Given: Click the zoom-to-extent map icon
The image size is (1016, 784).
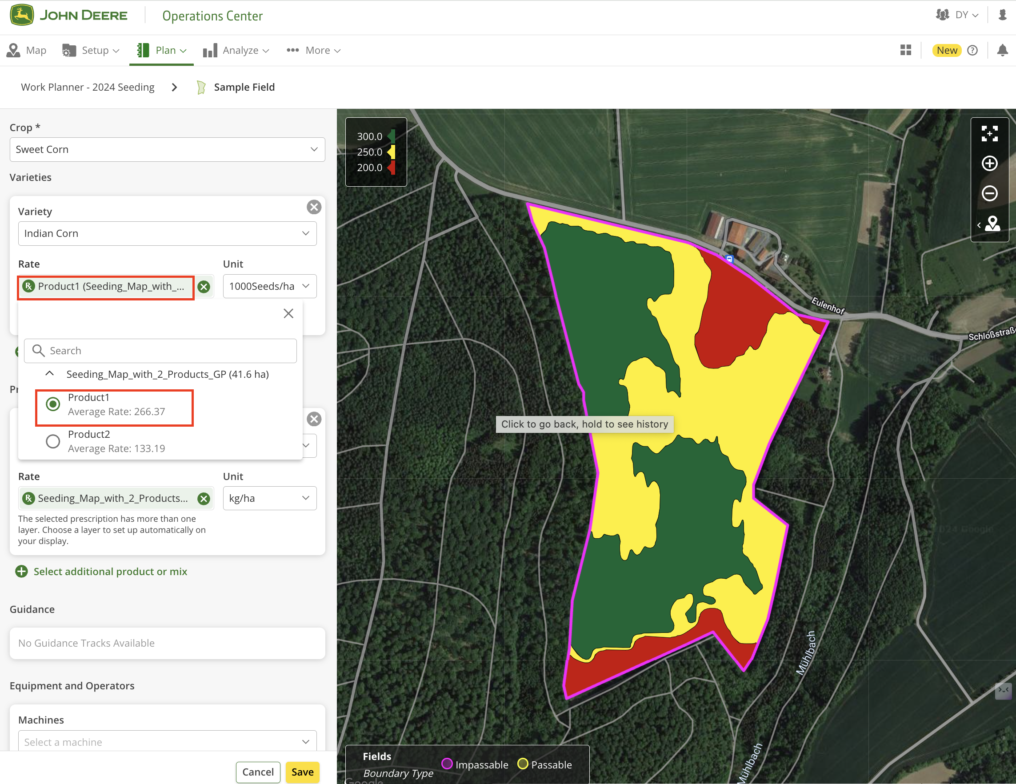Looking at the screenshot, I should pos(989,133).
